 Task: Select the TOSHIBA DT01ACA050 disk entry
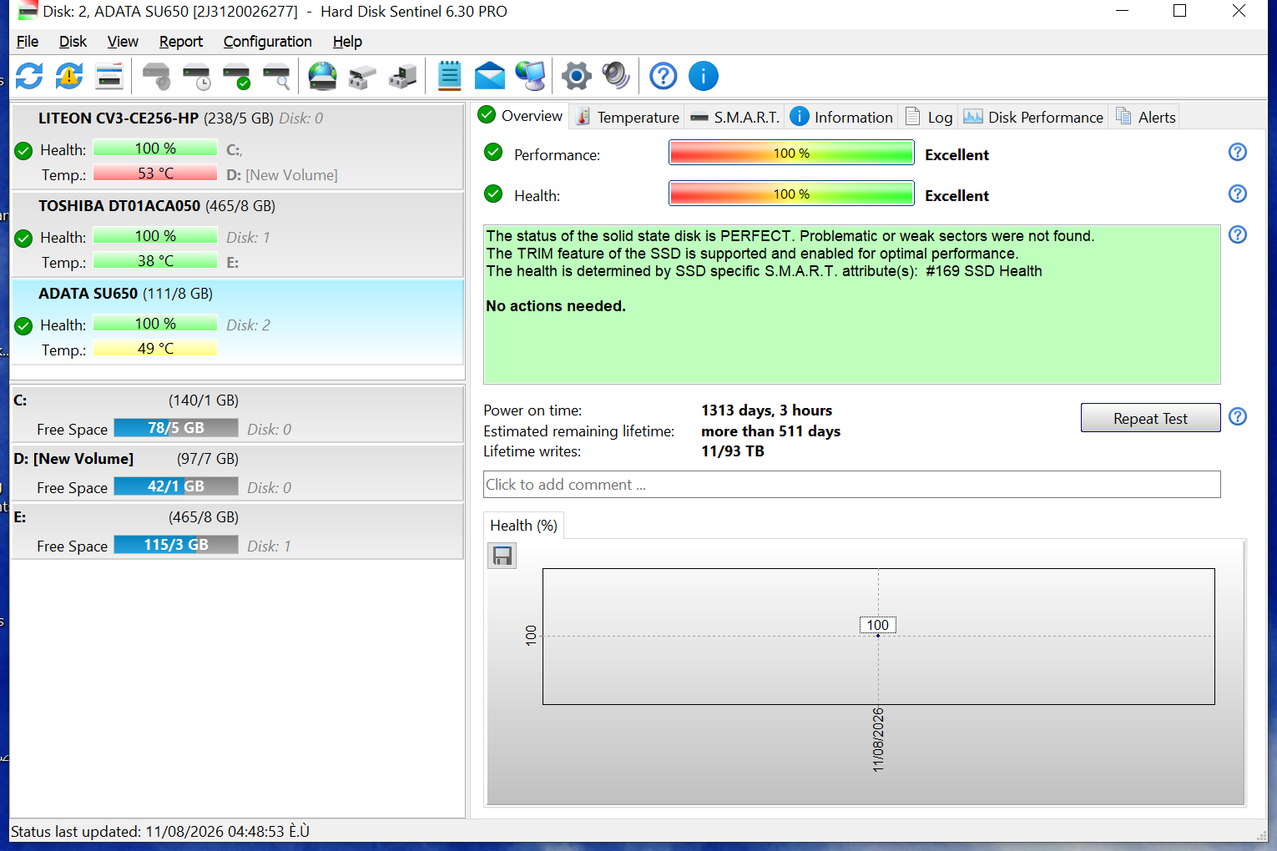click(x=237, y=234)
